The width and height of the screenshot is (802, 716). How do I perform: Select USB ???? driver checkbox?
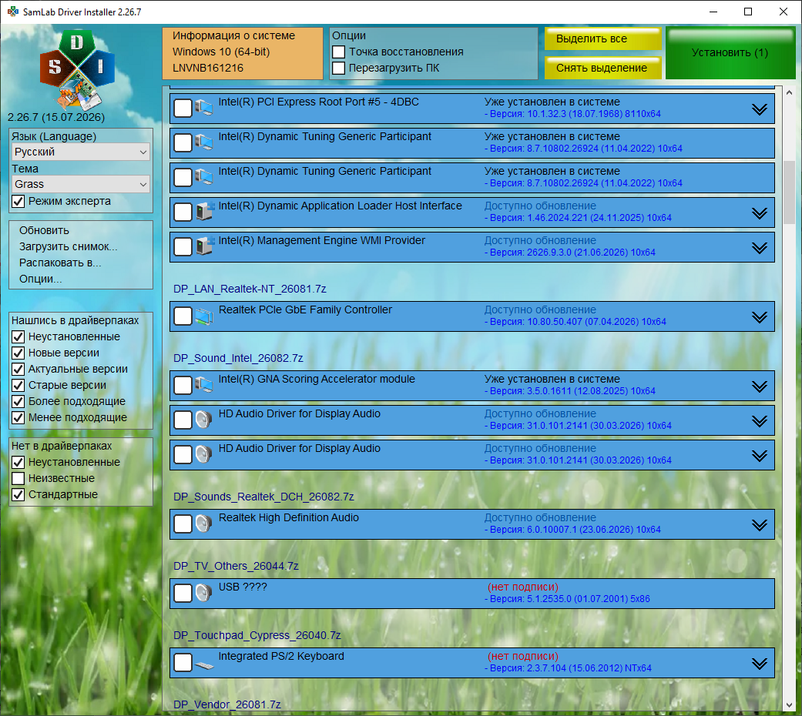[183, 593]
